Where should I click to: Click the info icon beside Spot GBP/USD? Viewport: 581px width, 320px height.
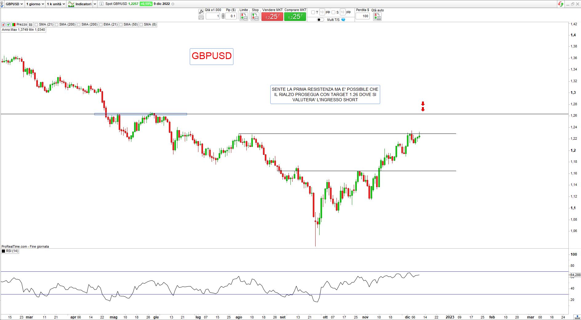pos(101,4)
